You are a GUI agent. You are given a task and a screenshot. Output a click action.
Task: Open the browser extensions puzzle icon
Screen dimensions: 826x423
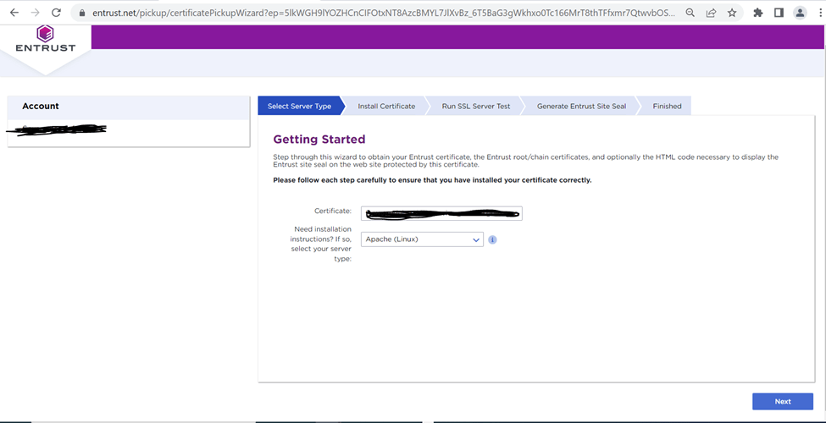click(758, 13)
